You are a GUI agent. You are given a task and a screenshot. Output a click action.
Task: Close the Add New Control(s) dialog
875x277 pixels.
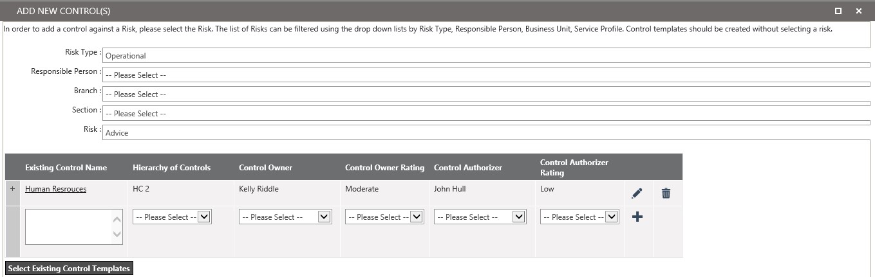(x=859, y=11)
